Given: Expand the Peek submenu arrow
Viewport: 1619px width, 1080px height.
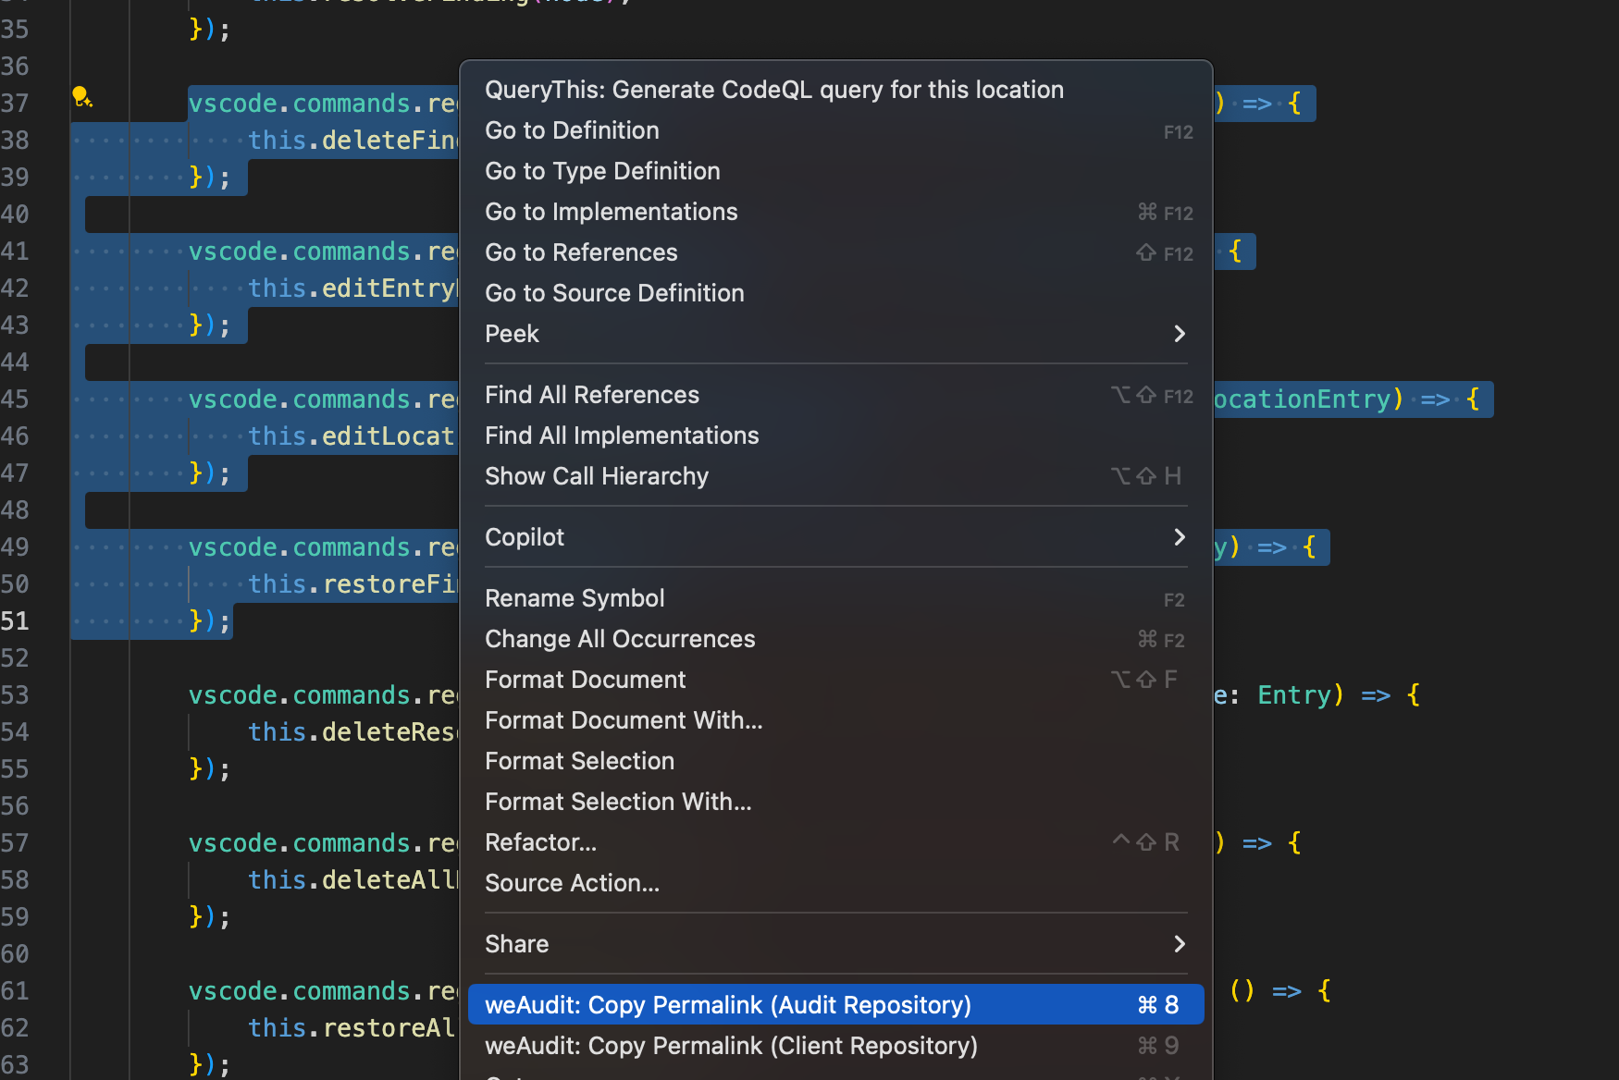Looking at the screenshot, I should [1180, 334].
